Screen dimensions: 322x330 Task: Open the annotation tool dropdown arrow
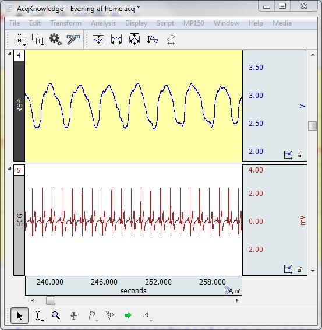[151, 321]
